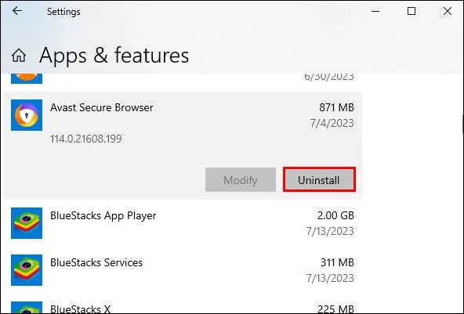Click the partially visible BlueStacks X icon
The width and height of the screenshot is (464, 314).
(27, 308)
